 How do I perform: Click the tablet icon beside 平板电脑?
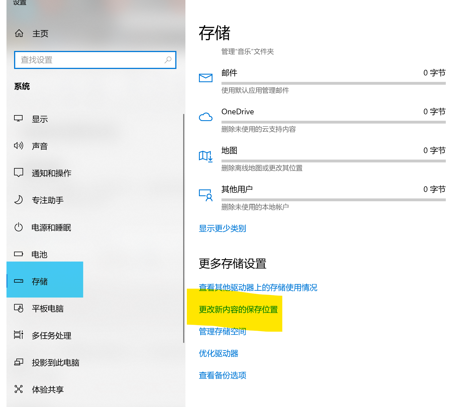pyautogui.click(x=19, y=308)
